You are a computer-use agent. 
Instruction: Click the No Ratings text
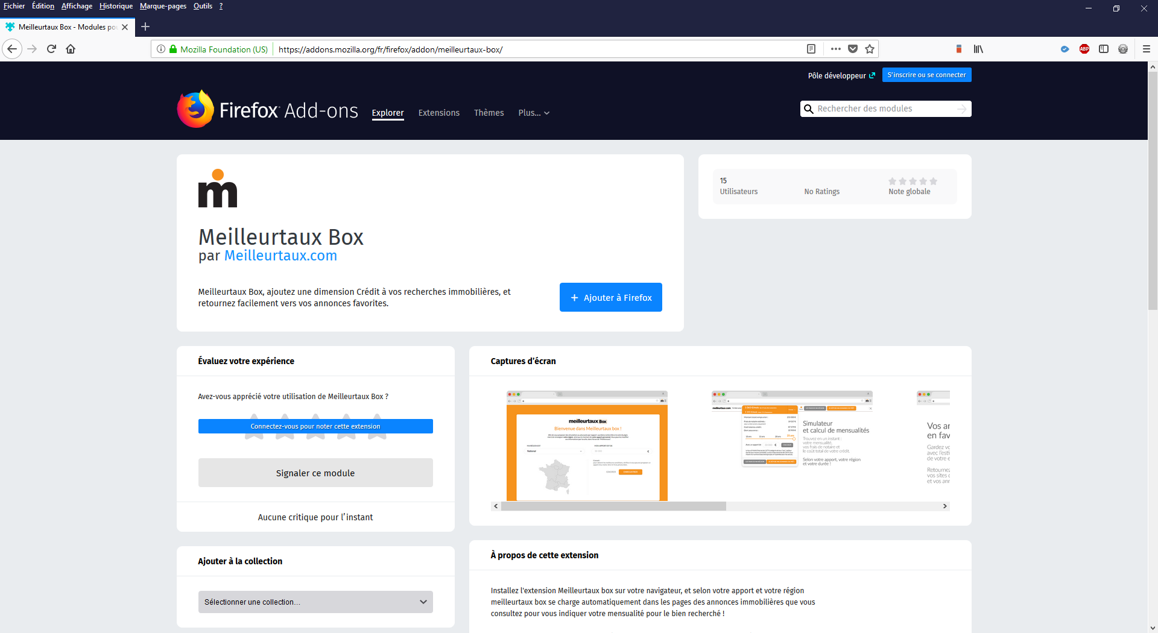point(821,191)
